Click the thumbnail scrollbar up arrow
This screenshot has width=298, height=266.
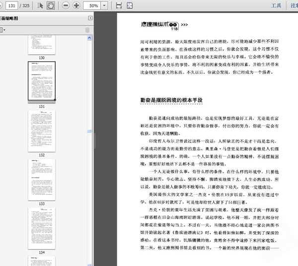(89, 38)
